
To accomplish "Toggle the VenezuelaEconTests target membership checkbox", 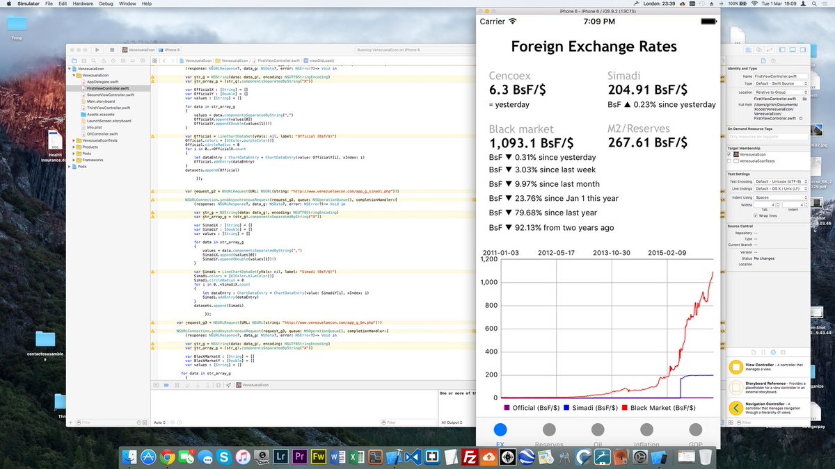I will tap(729, 160).
